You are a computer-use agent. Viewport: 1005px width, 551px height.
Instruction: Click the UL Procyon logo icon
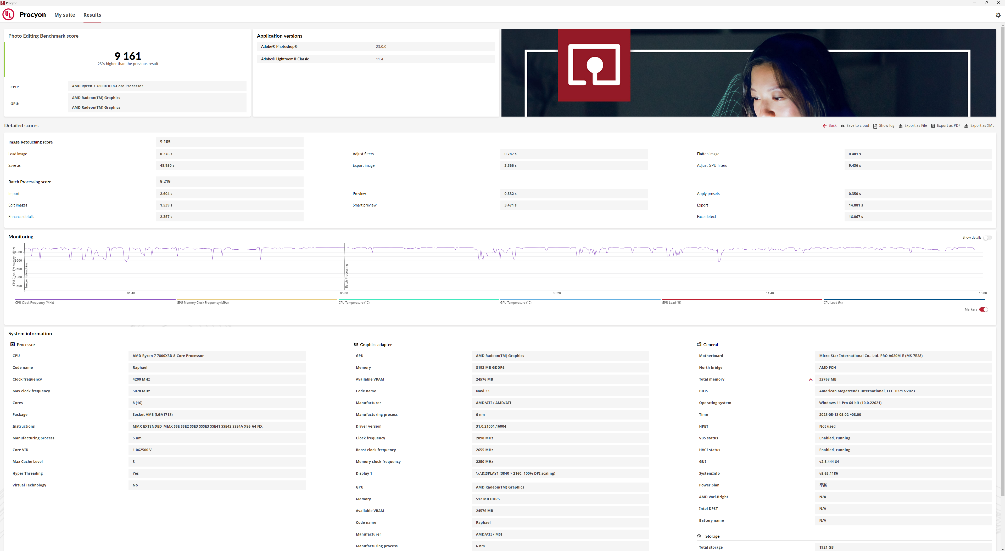point(8,14)
